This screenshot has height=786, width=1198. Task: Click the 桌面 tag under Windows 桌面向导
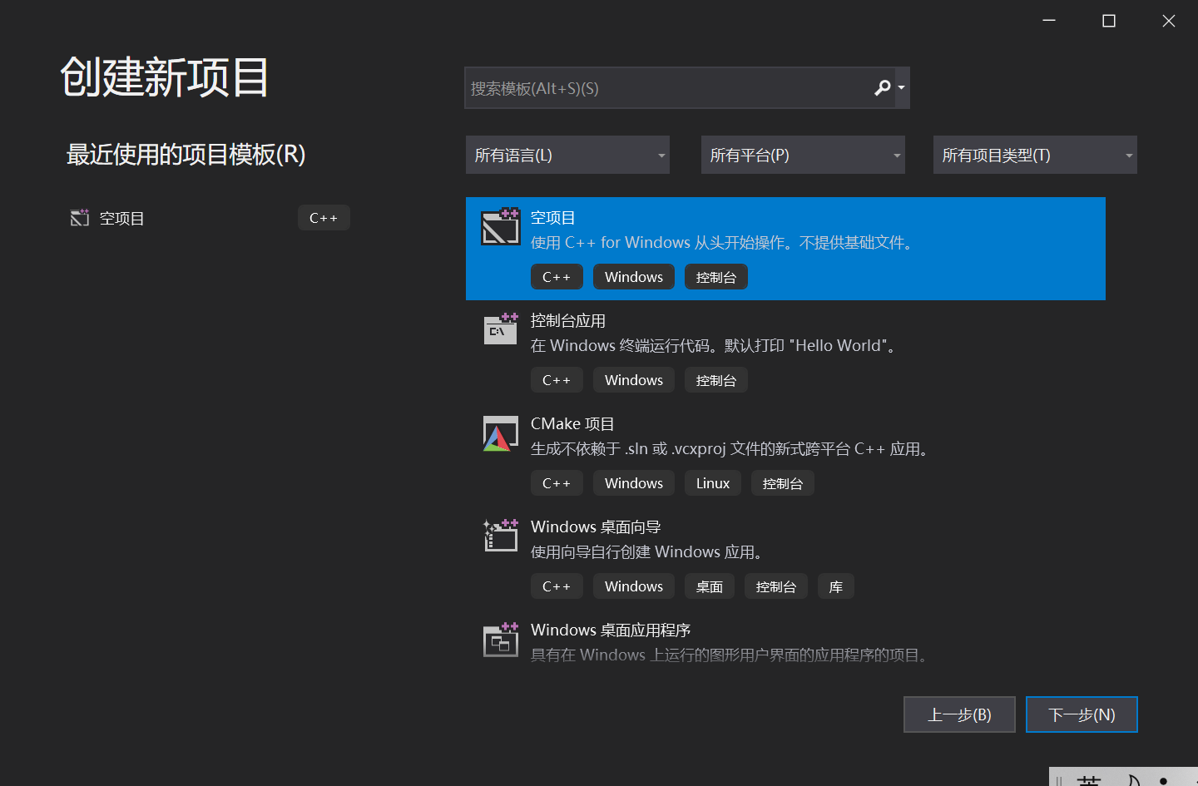pyautogui.click(x=710, y=586)
